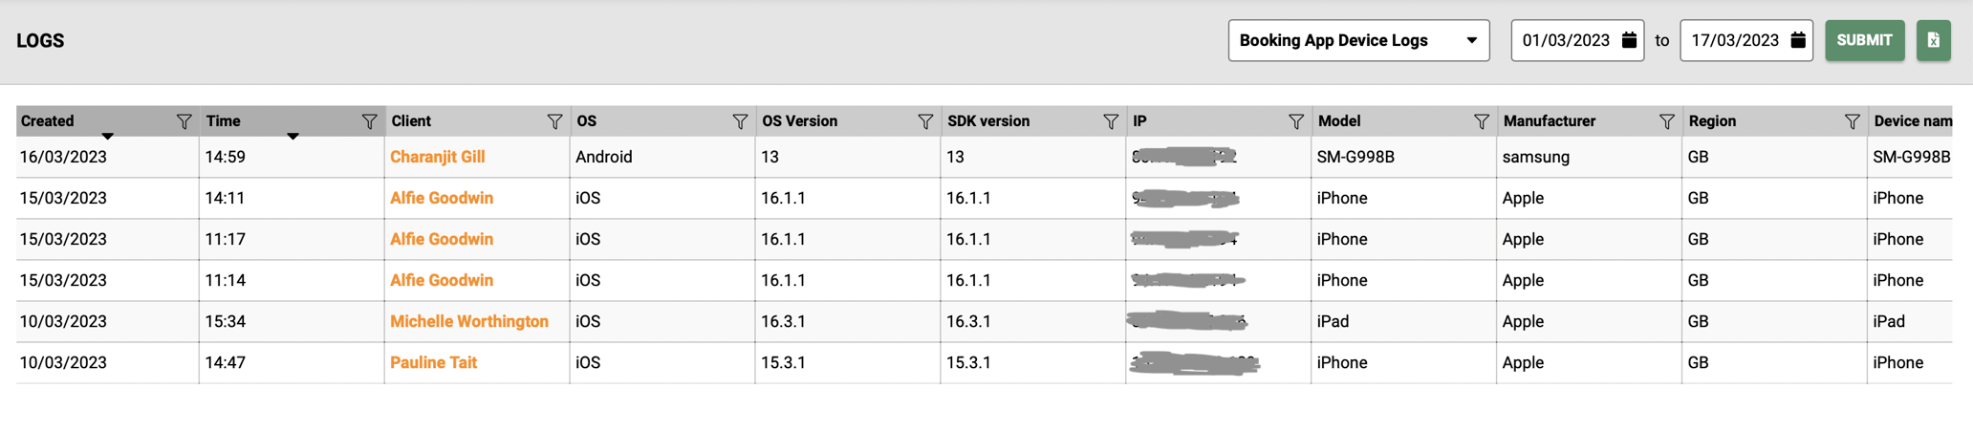Click the 01/03/2023 start date field
1973x432 pixels.
click(1566, 40)
